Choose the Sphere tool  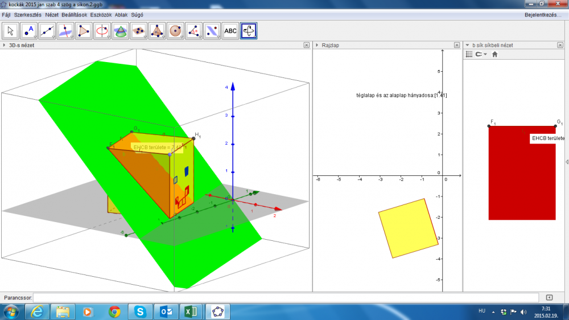pos(175,31)
